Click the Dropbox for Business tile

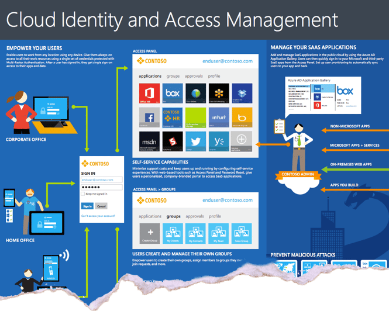[241, 94]
